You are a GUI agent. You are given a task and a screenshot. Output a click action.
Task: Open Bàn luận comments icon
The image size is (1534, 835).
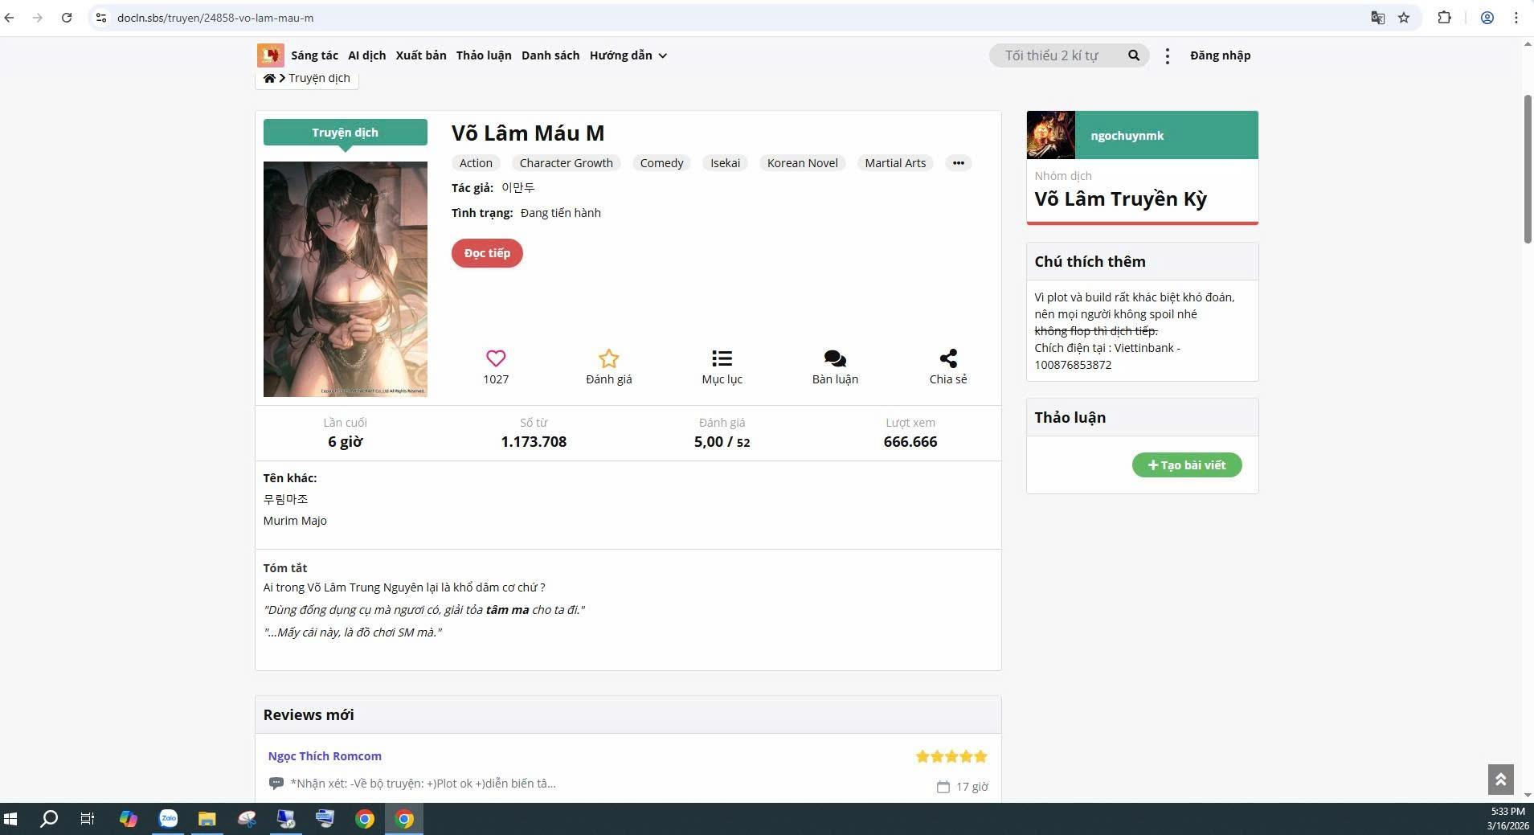pos(835,358)
